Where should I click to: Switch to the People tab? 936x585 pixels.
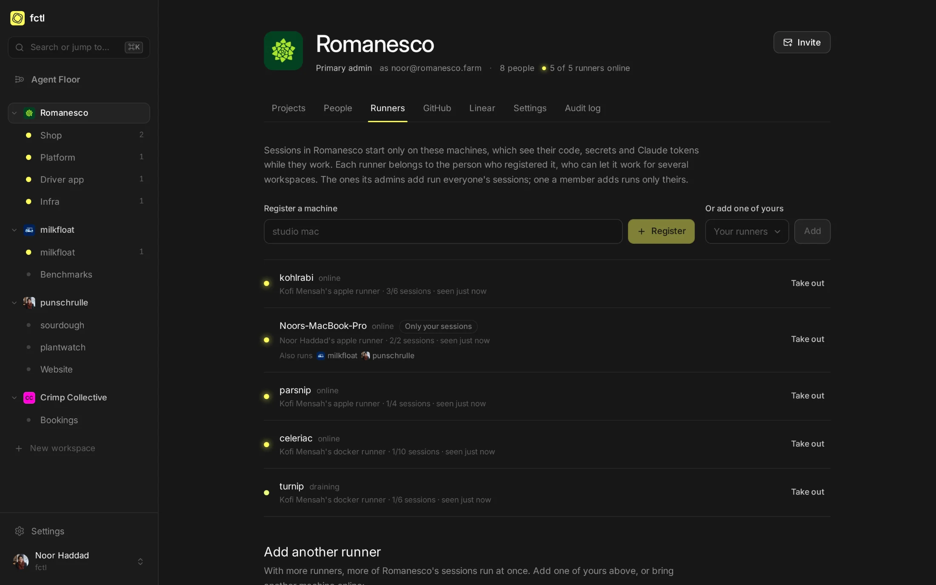click(x=338, y=108)
